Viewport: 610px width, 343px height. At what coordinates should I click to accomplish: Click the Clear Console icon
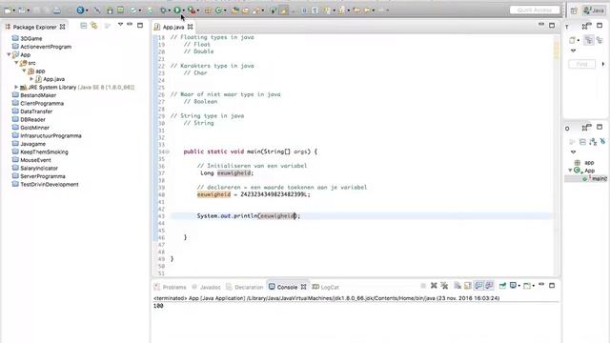[457, 286]
